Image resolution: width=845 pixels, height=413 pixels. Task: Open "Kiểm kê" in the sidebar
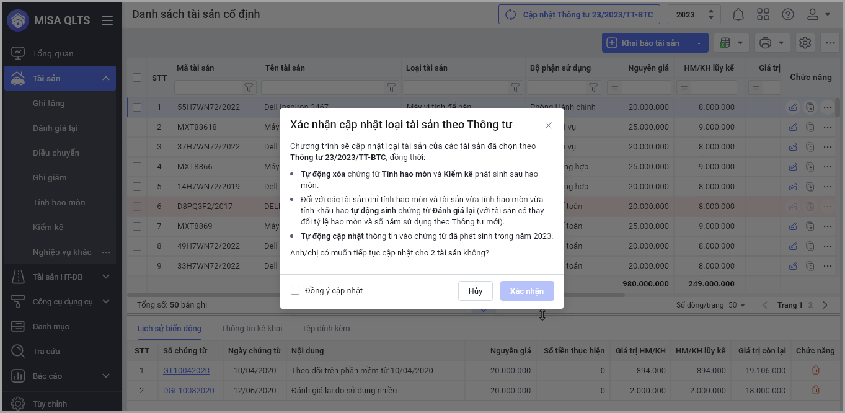[48, 227]
